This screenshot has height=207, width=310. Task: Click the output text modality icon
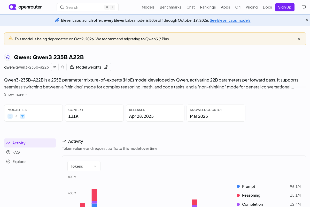tap(22, 116)
